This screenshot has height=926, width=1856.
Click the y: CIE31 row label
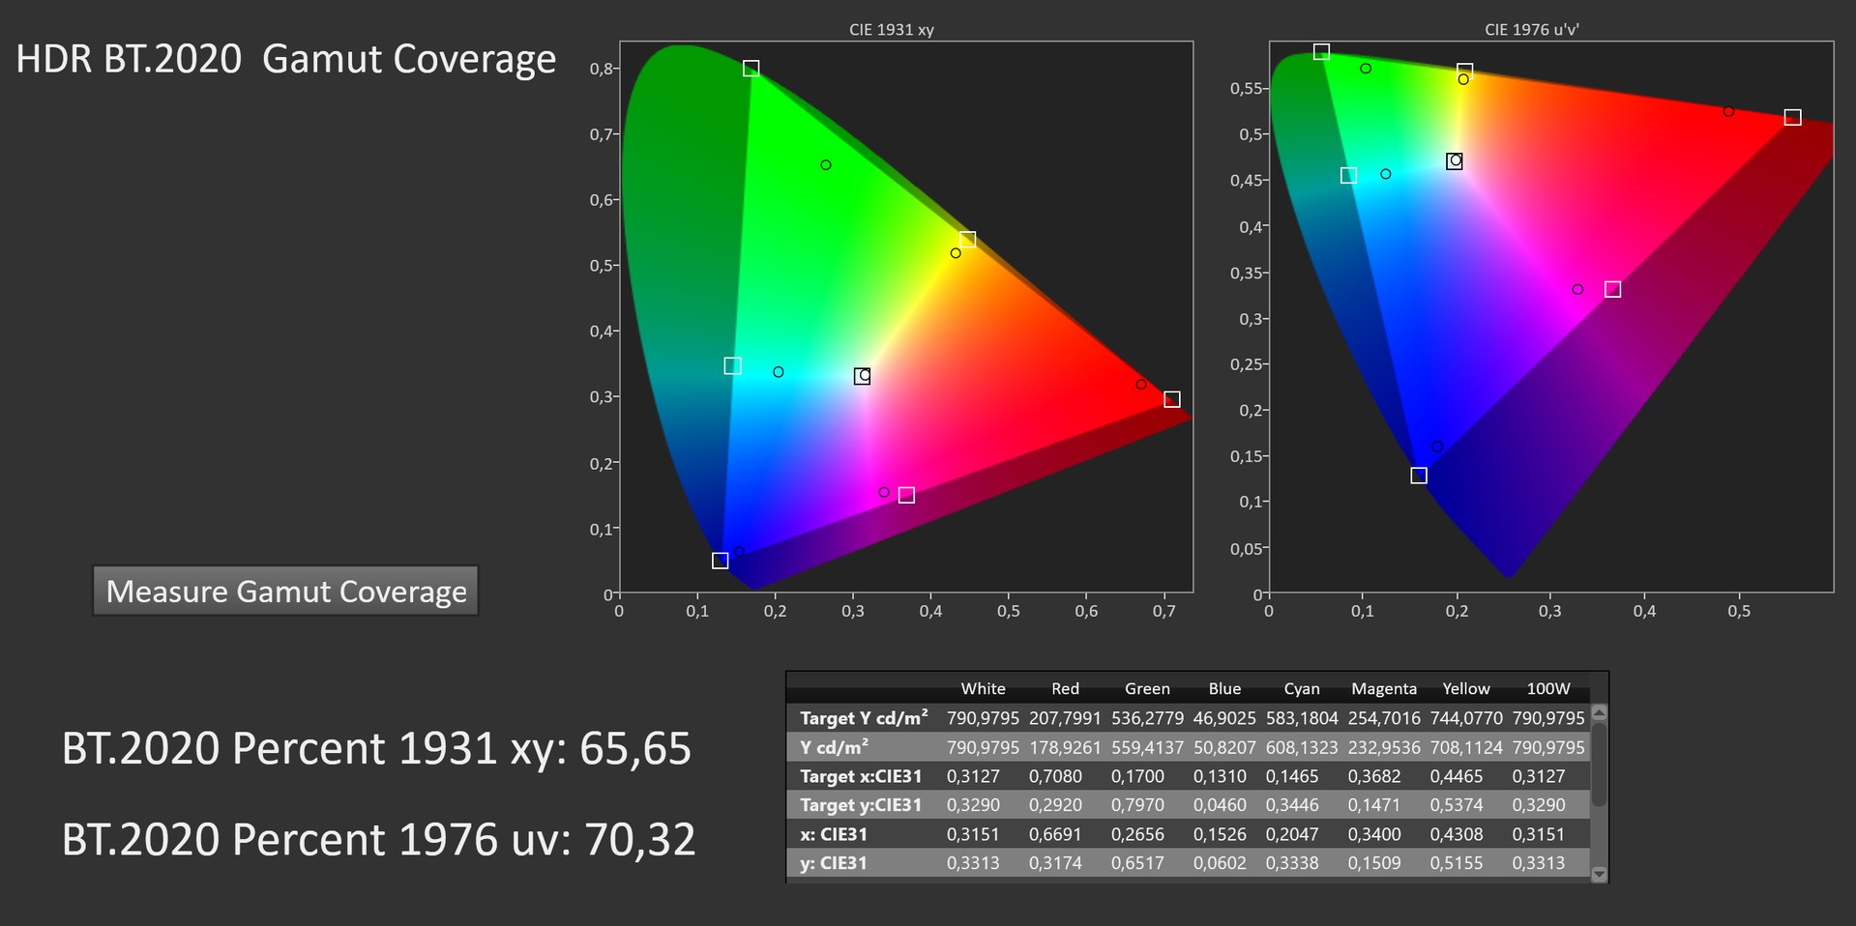pyautogui.click(x=833, y=863)
